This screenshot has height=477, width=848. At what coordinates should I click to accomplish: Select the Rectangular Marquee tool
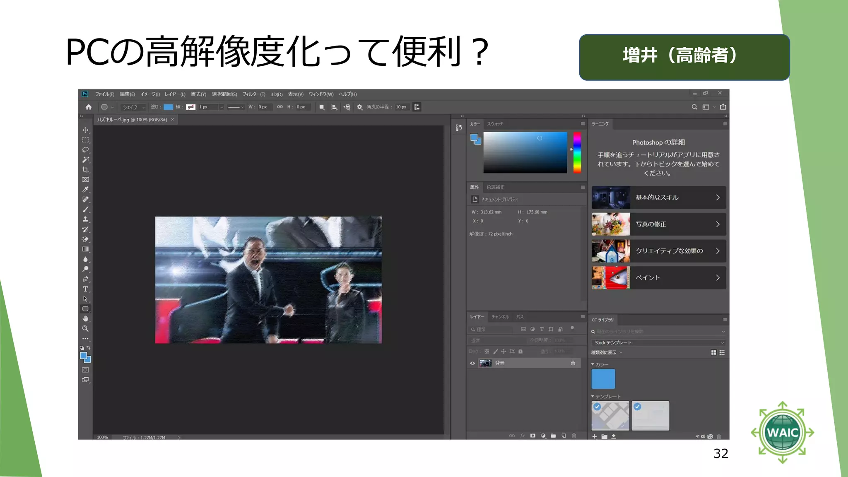pyautogui.click(x=85, y=140)
